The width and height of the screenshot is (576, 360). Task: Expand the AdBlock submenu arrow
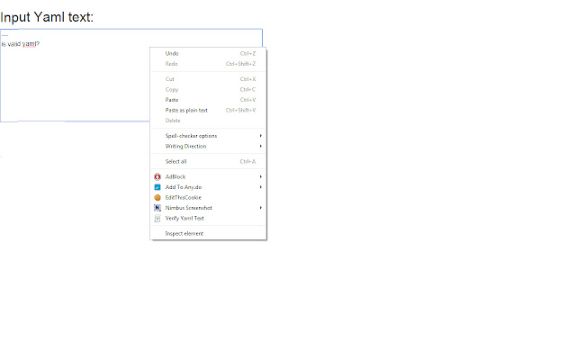tap(261, 177)
